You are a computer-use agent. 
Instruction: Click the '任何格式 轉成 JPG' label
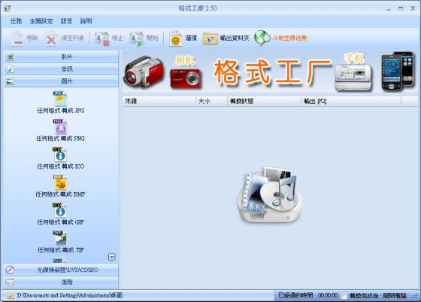click(61, 111)
